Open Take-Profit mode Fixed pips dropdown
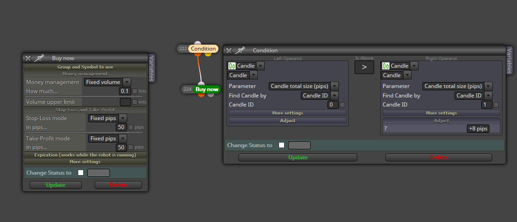Image resolution: width=517 pixels, height=222 pixels. pyautogui.click(x=108, y=139)
